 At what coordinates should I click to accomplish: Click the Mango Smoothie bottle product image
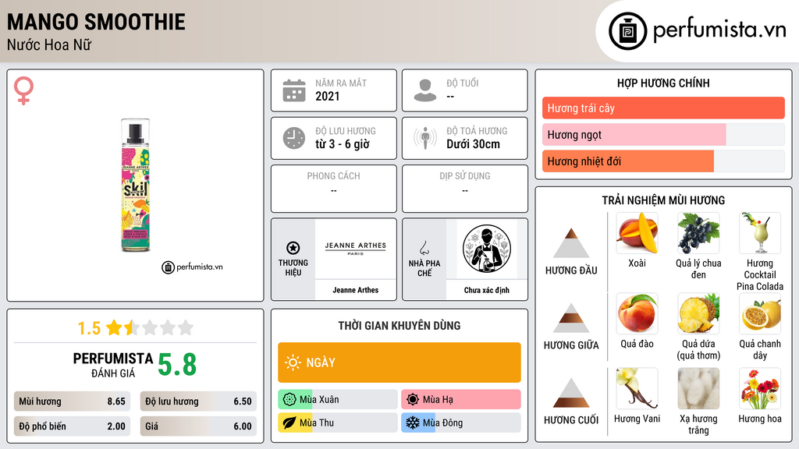(x=135, y=186)
